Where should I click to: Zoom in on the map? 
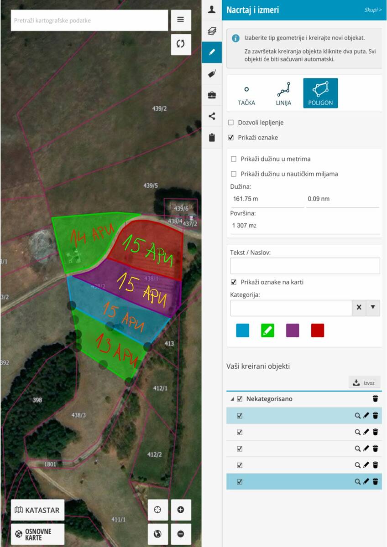(181, 510)
